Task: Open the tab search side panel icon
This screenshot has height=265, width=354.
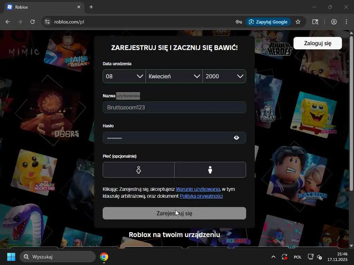Action: coord(315,22)
